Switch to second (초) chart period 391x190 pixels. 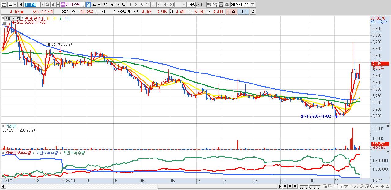(x=117, y=5)
